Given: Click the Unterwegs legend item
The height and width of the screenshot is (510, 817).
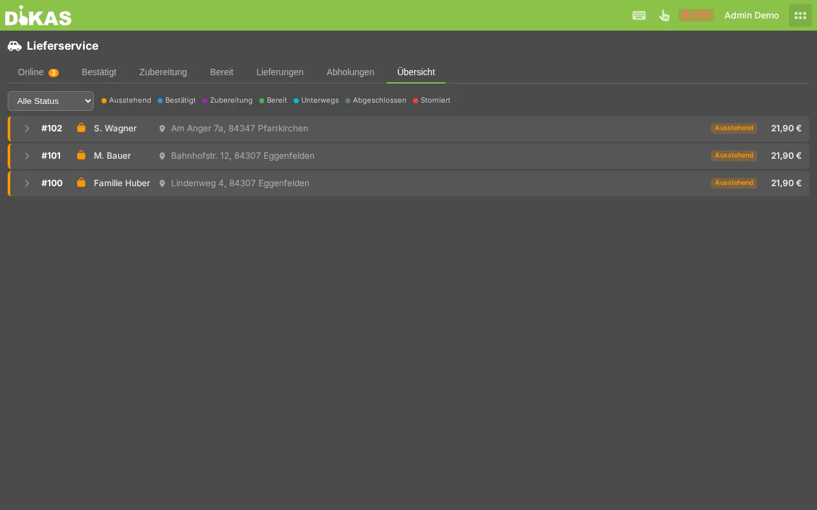Looking at the screenshot, I should [317, 101].
